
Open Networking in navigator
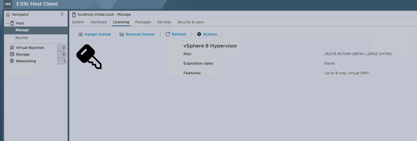26,61
